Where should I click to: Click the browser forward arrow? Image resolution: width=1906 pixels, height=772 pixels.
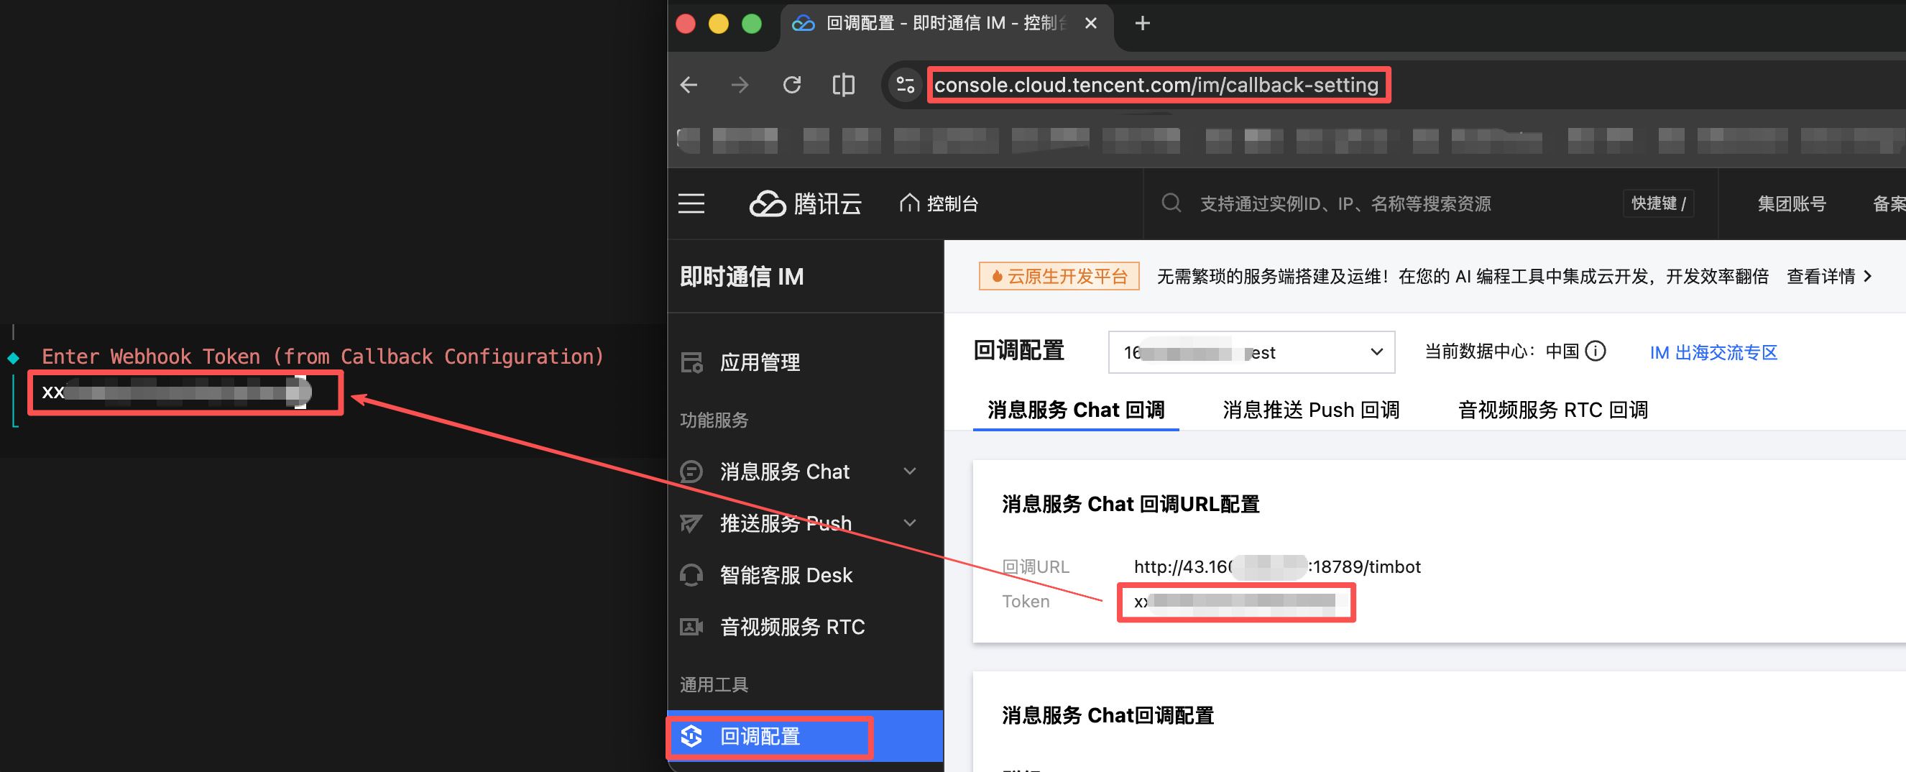coord(740,85)
